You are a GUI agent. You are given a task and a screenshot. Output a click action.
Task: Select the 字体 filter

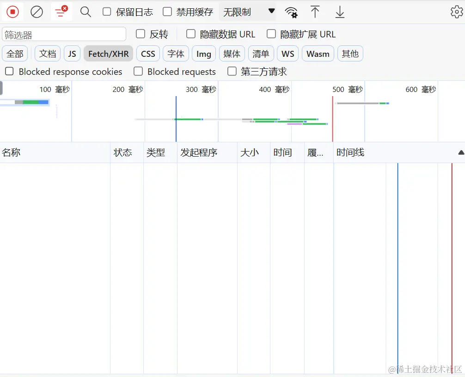pos(176,54)
